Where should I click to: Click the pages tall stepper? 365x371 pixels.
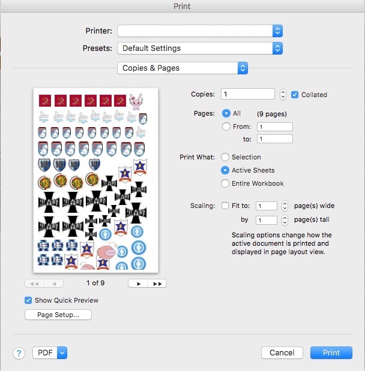pos(285,221)
